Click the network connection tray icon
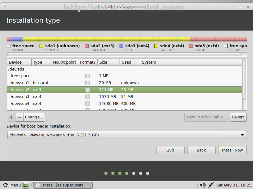253x189 pixels. [211, 185]
